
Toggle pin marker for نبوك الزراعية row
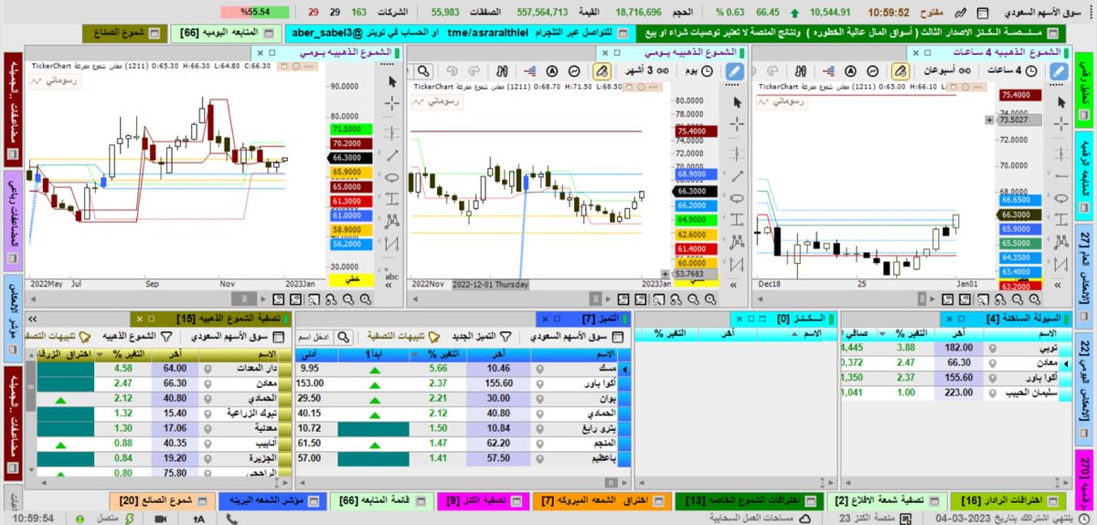208,412
